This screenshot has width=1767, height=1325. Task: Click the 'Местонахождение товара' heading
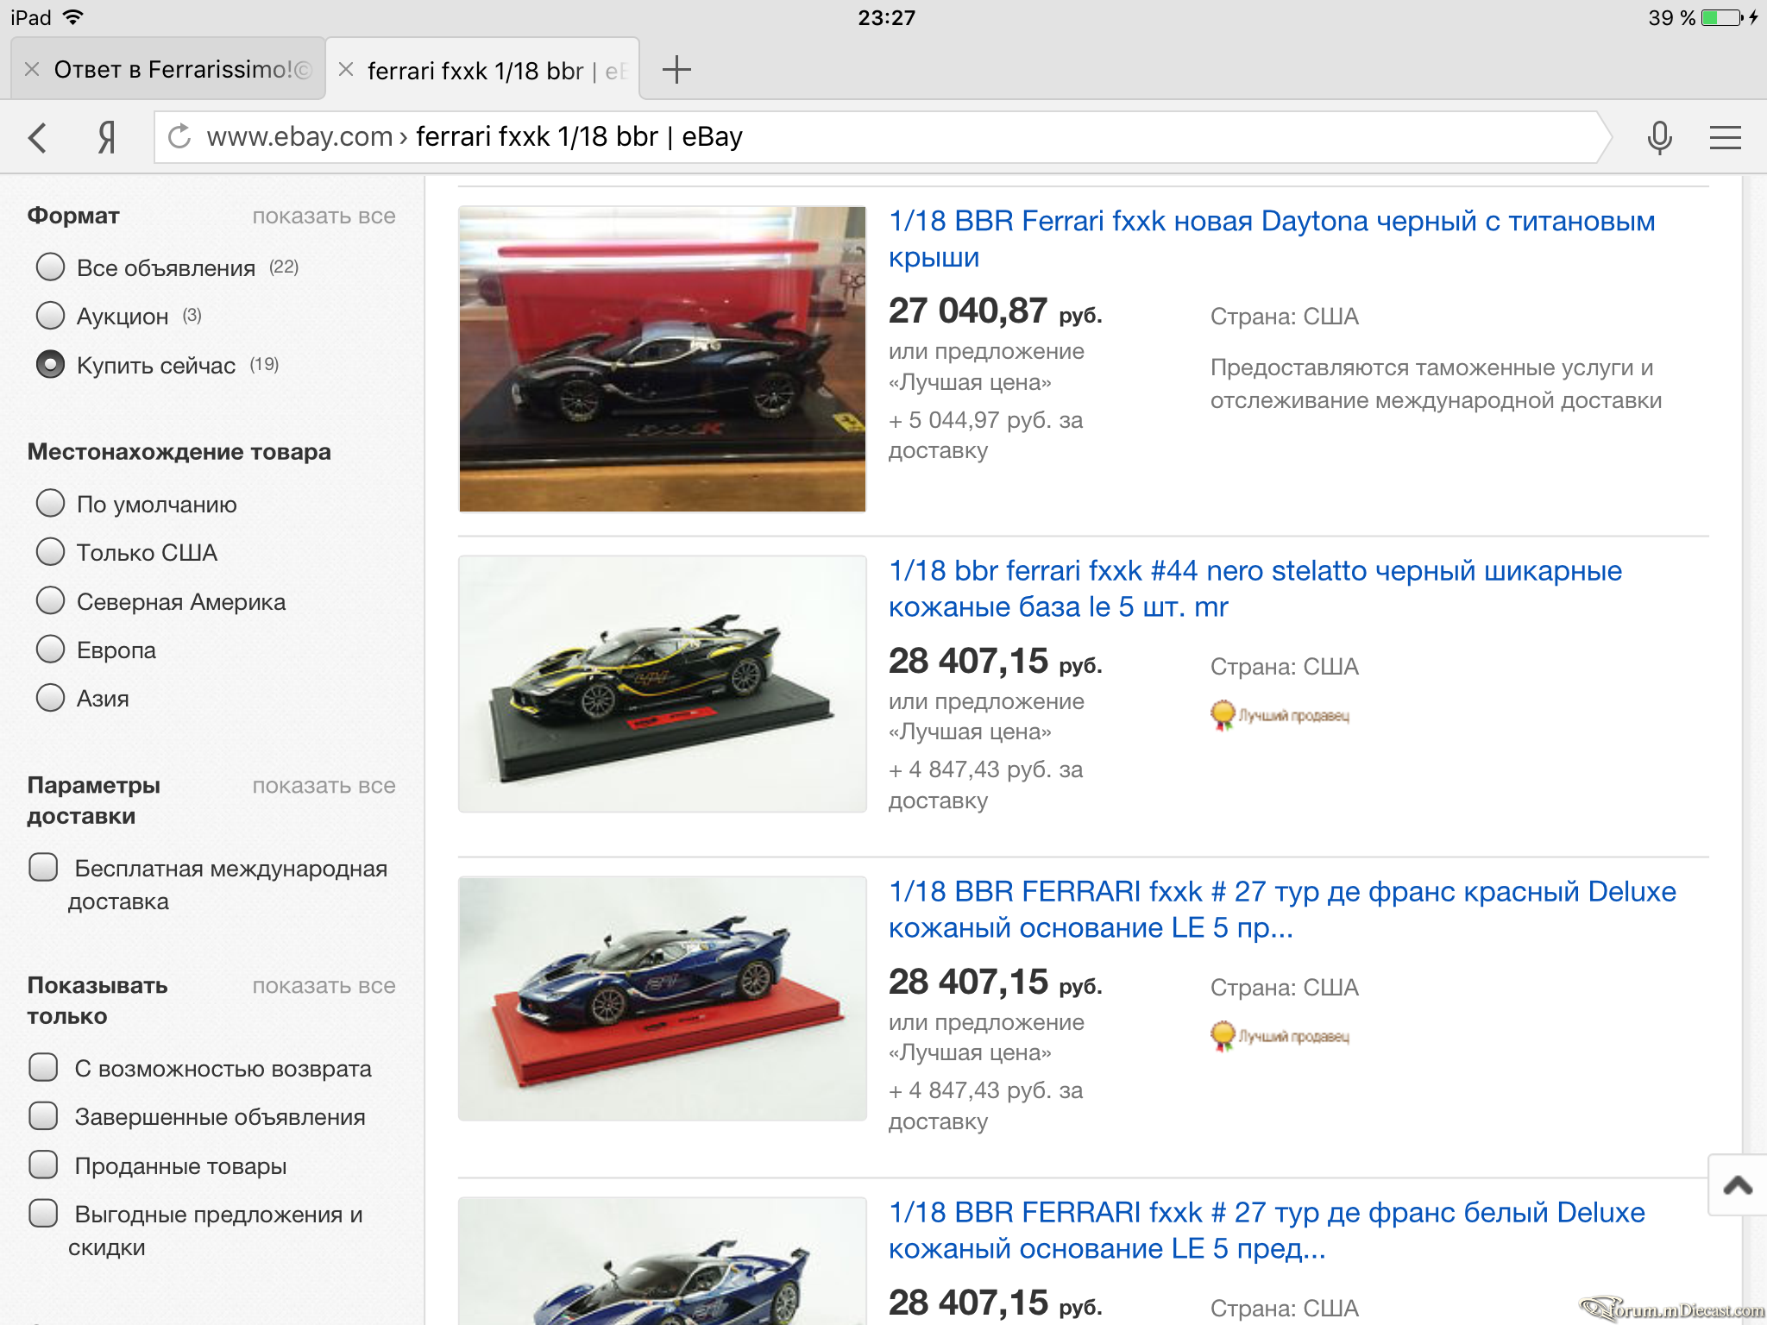179,452
